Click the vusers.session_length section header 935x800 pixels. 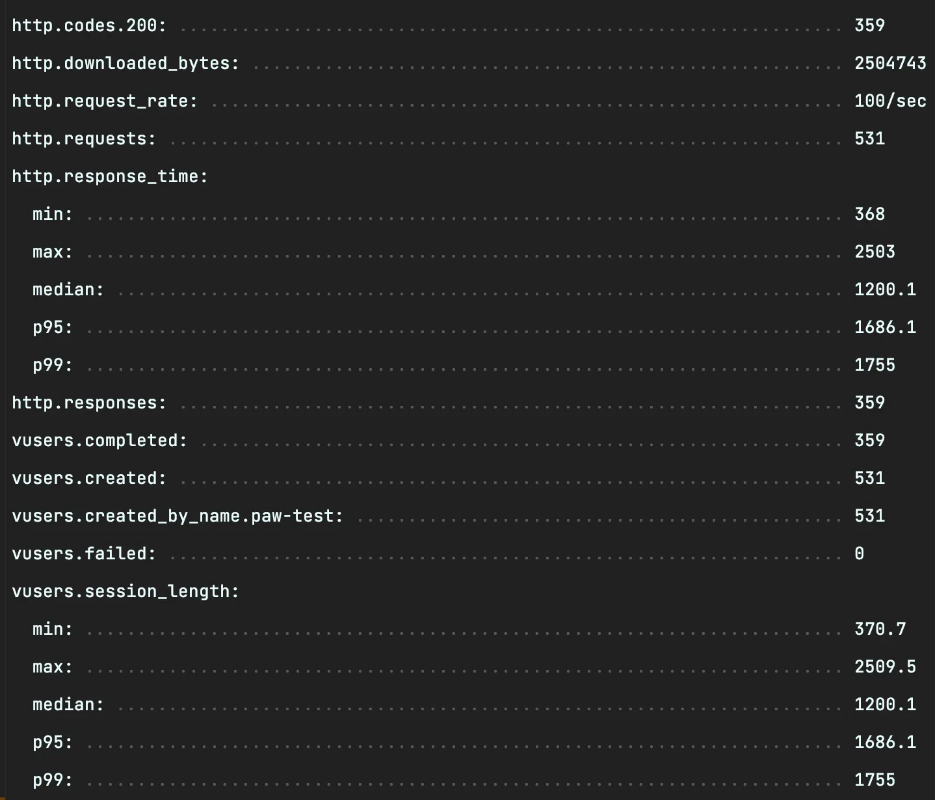coord(125,591)
